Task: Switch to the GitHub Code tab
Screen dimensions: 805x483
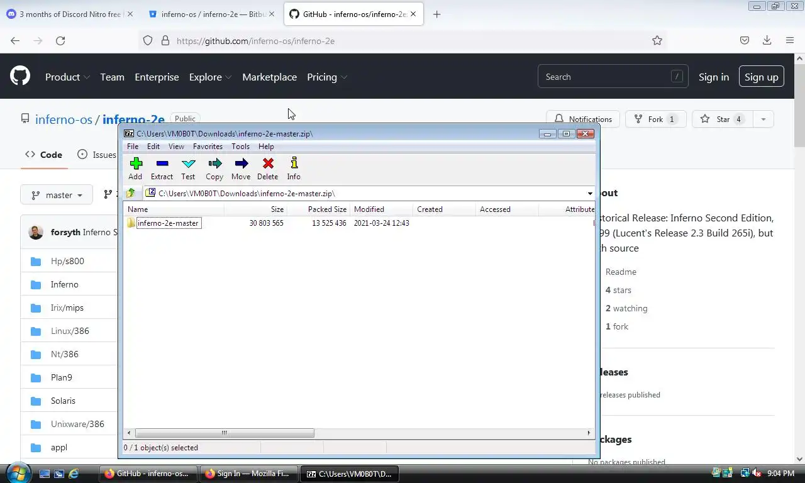Action: pos(44,155)
